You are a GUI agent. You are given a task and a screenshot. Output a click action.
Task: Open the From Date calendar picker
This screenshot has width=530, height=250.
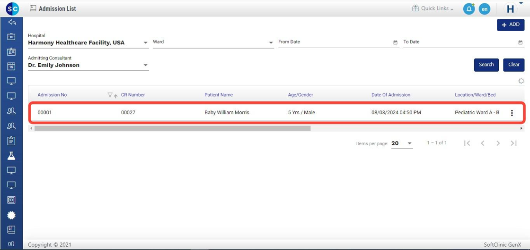[x=395, y=42]
